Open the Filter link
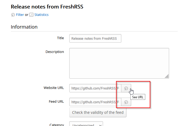 tap(20, 15)
